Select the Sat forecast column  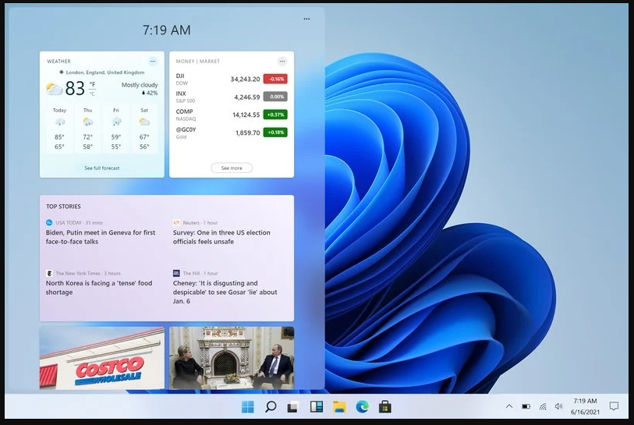tap(144, 129)
